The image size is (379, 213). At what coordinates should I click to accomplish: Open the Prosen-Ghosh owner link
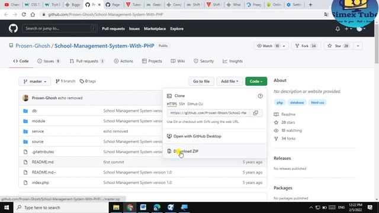click(x=33, y=46)
